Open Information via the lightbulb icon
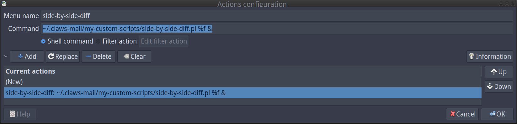This screenshot has height=124, width=517. (x=472, y=56)
